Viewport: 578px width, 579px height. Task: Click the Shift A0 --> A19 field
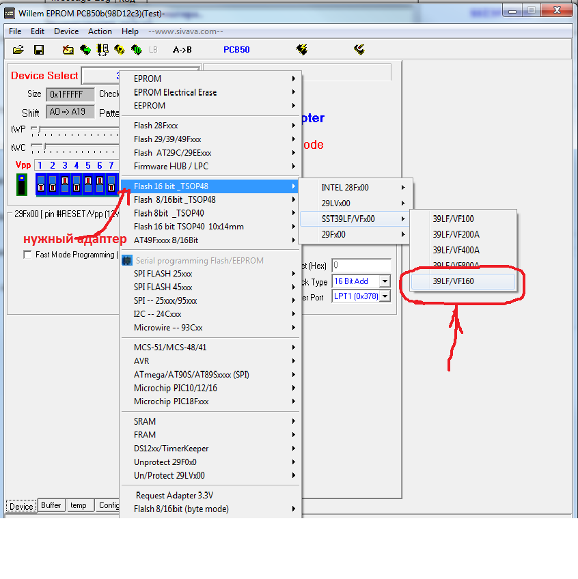70,112
